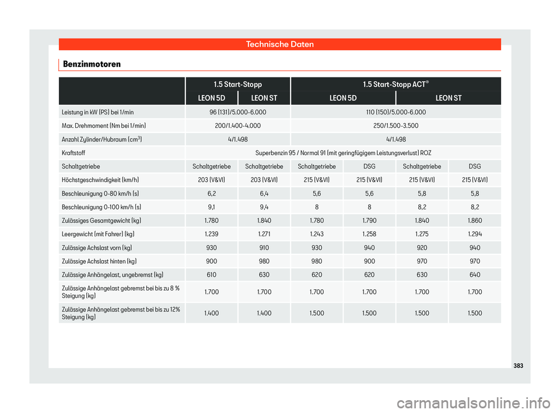This screenshot has width=560, height=413.
Task: Click 'LEON 5D' under the ACT engine header
Action: [343, 98]
